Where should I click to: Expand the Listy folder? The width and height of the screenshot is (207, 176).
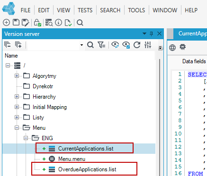pyautogui.click(x=17, y=117)
